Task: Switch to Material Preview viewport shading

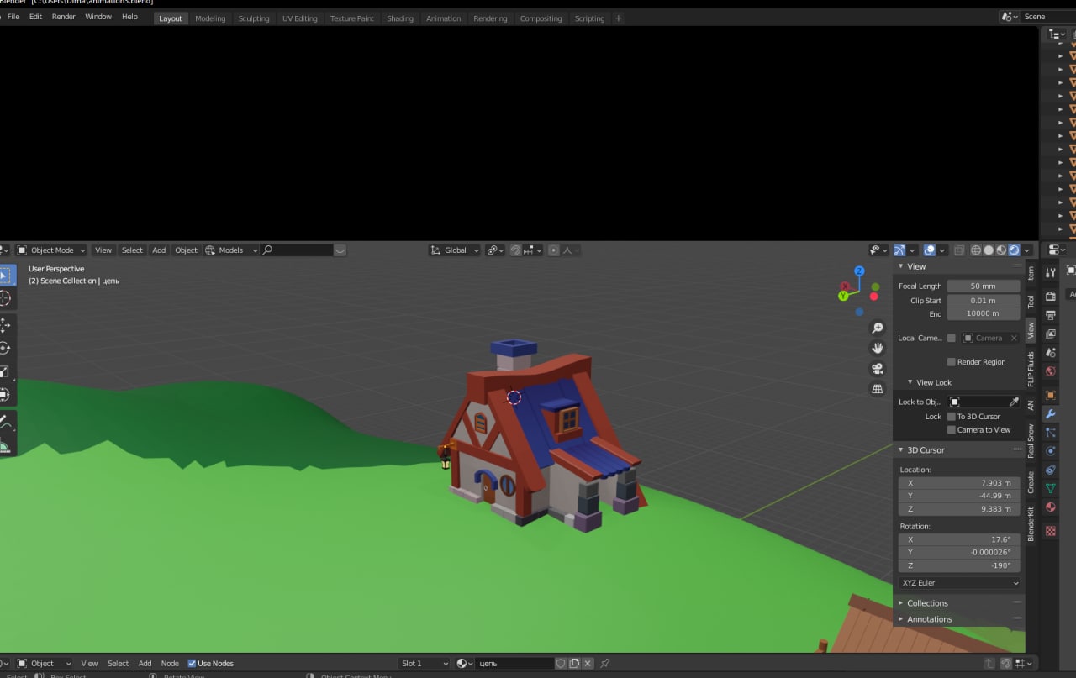Action: click(x=1001, y=250)
